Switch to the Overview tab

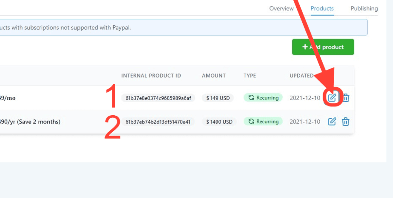281,8
